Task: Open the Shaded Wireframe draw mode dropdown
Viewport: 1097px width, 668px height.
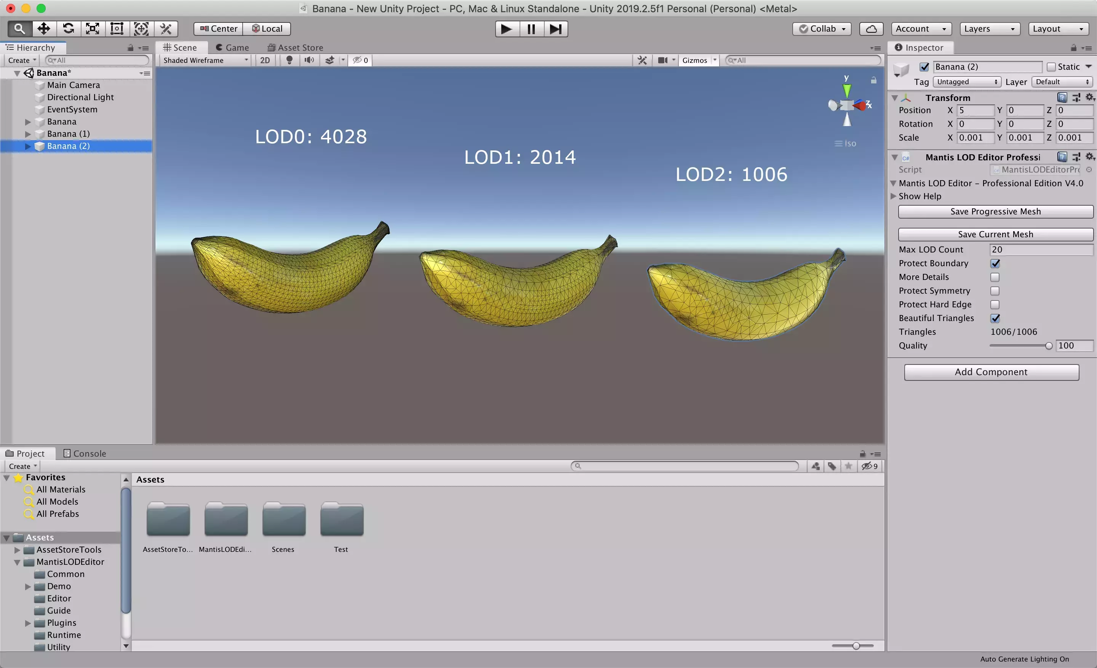Action: [x=205, y=60]
